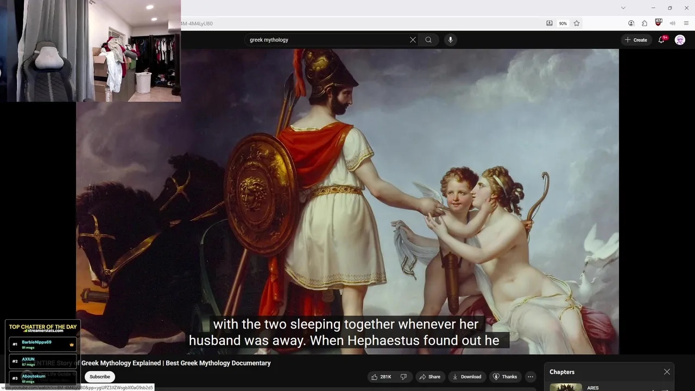Clear the greek mythology search text

coord(413,40)
